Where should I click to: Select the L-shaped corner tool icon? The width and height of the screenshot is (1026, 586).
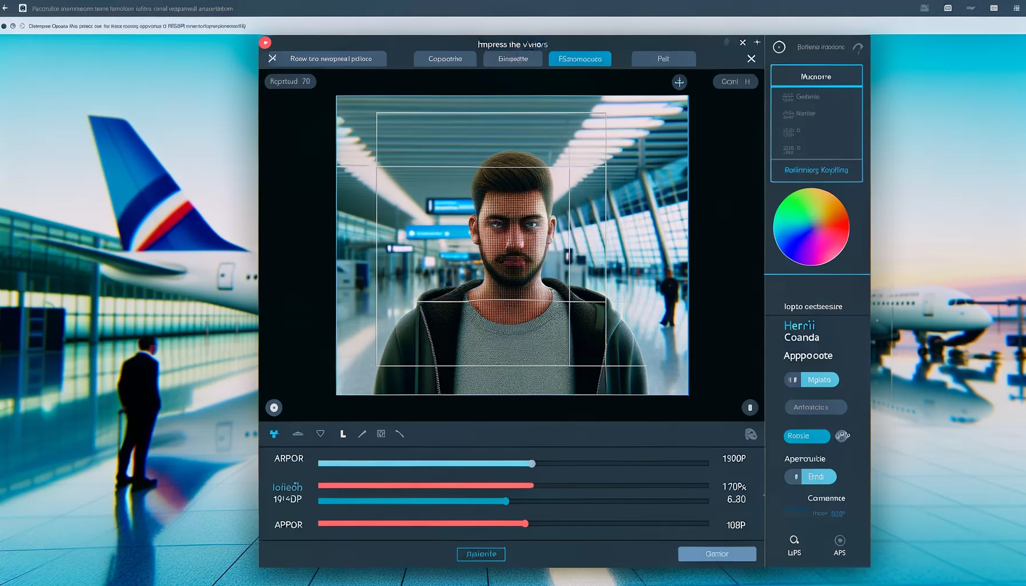[343, 434]
